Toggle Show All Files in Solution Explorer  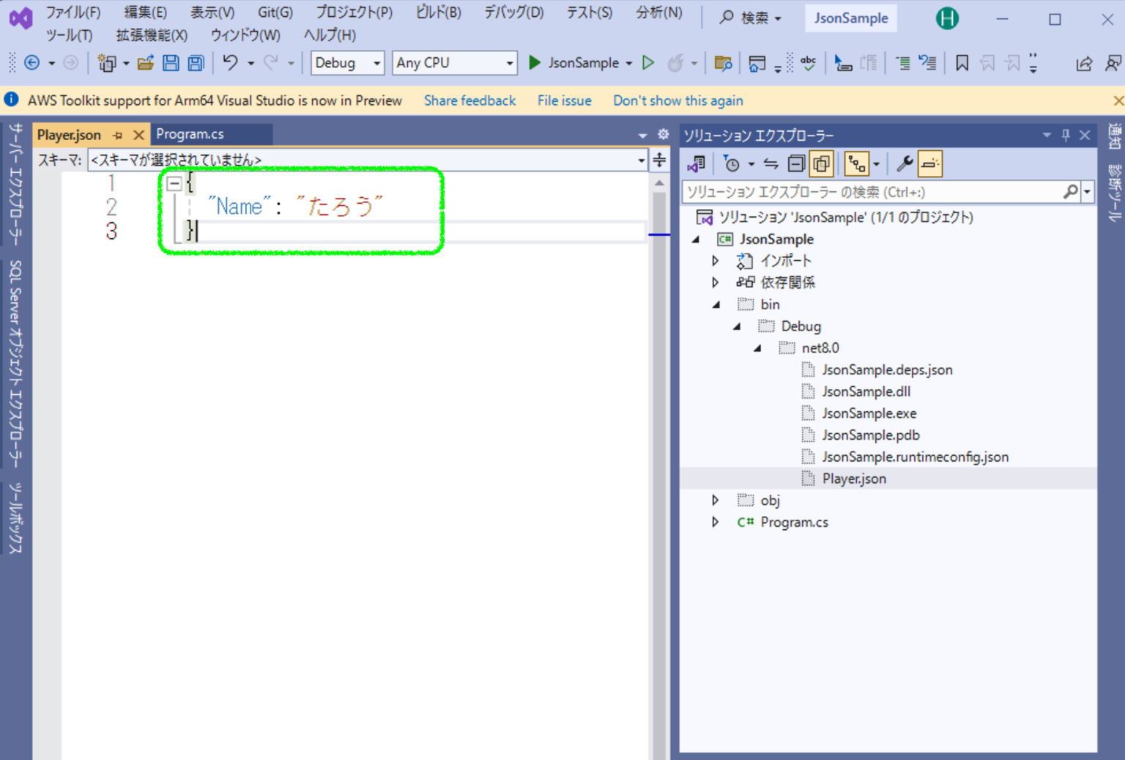[x=821, y=164]
